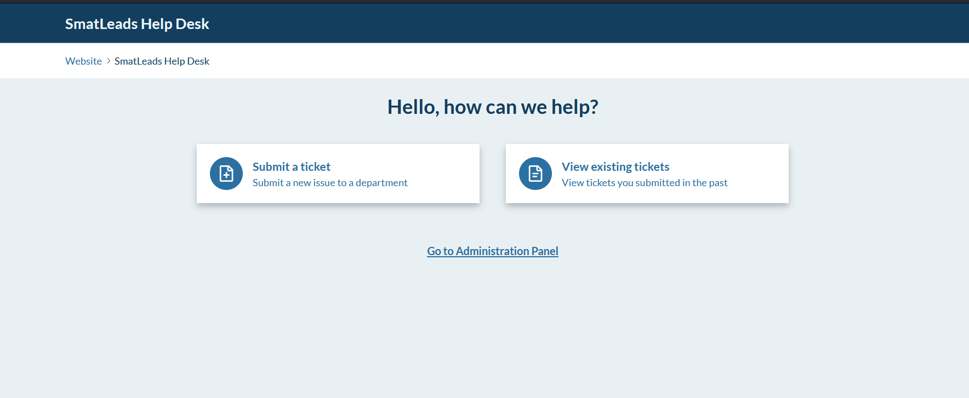The height and width of the screenshot is (398, 969).
Task: Click the "Hello, how can we help?" heading
Action: [492, 107]
